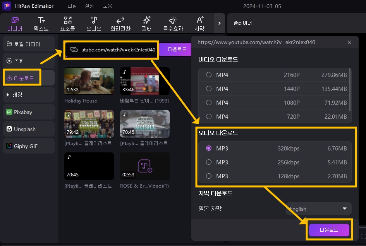This screenshot has height=246, width=366.
Task: Click the link icon in URL field
Action: click(x=74, y=50)
